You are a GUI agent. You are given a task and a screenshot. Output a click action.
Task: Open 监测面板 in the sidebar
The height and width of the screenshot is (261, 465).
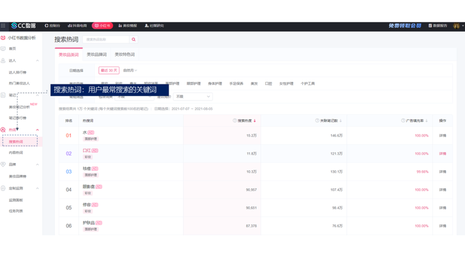pos(15,200)
